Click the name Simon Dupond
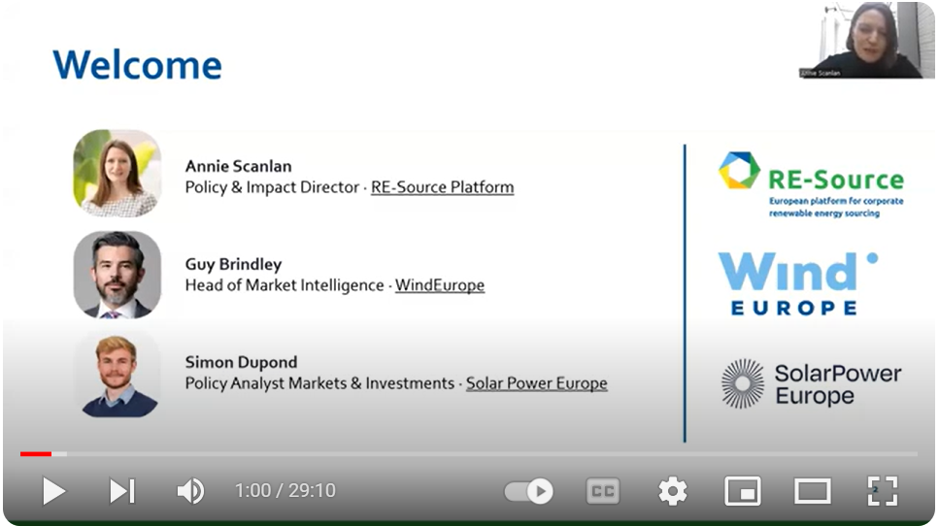939x526 pixels. click(242, 362)
